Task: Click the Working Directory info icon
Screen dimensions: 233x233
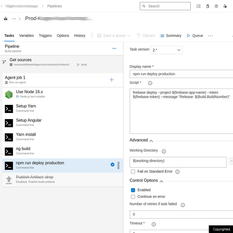Action: tap(164, 151)
